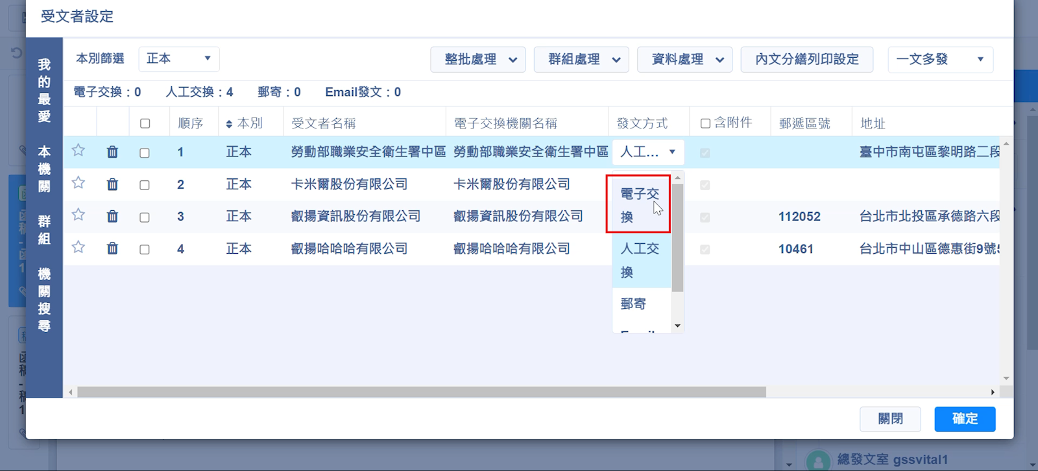The image size is (1038, 471).
Task: Toggle select-all checkbox in table header
Action: tap(145, 123)
